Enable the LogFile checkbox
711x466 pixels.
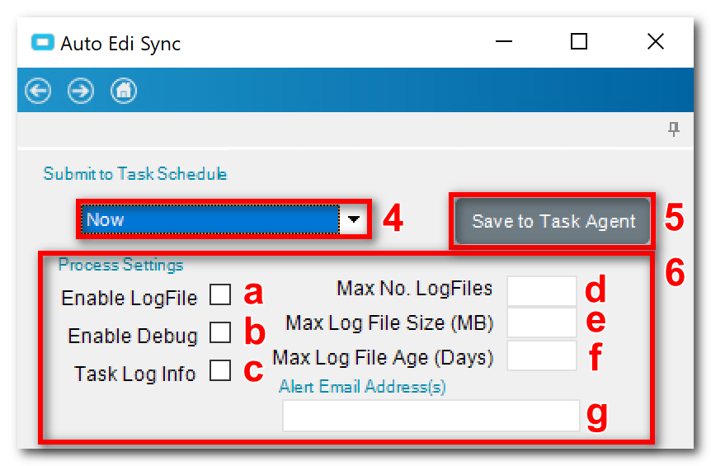(220, 294)
